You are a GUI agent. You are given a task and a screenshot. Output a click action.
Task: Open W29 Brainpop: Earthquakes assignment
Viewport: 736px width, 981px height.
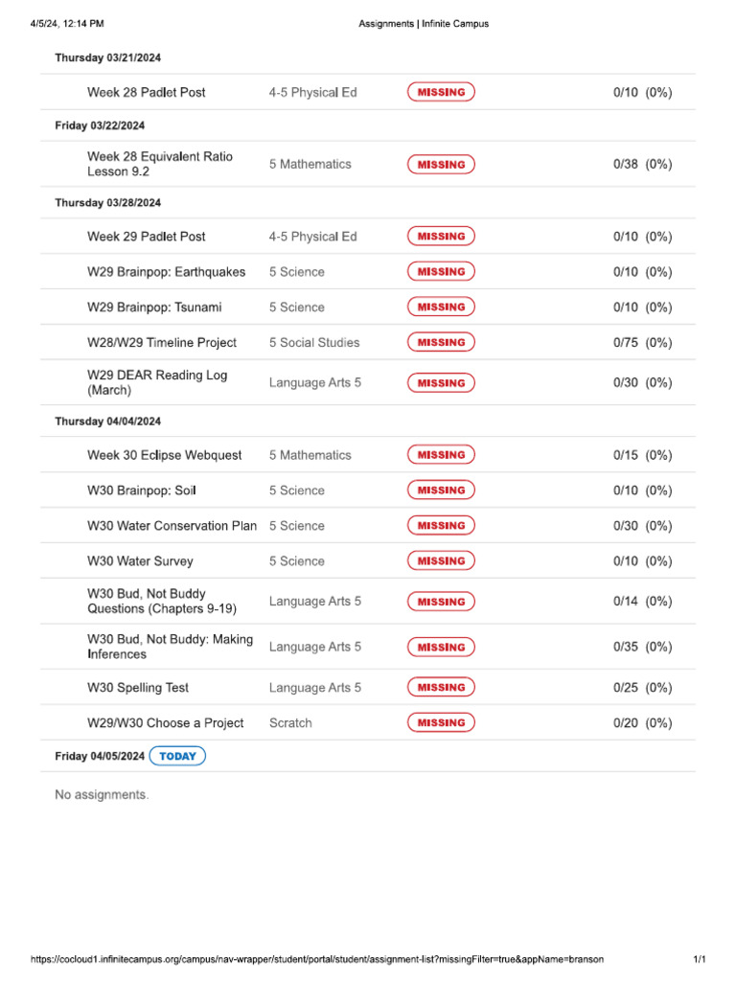click(166, 272)
